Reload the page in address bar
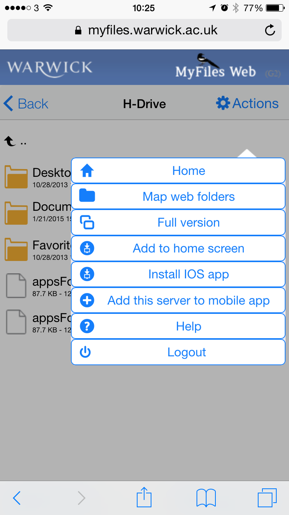289x515 pixels. 270,30
